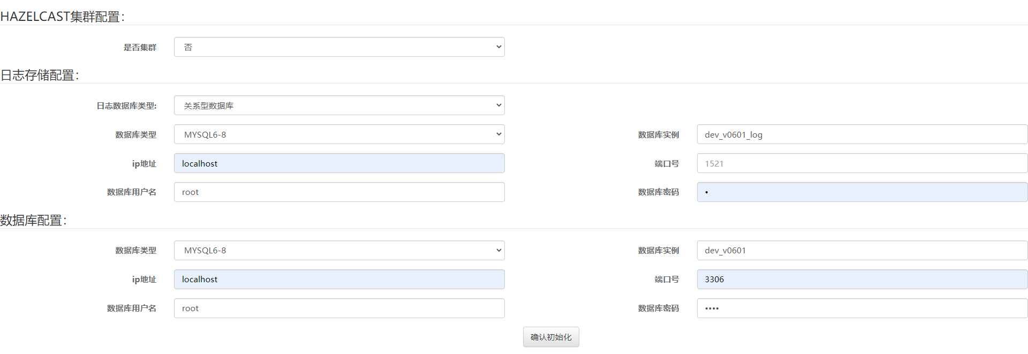This screenshot has height=354, width=1028.
Task: Click the ip地址 field in 日志存储配置 section
Action: [x=339, y=163]
